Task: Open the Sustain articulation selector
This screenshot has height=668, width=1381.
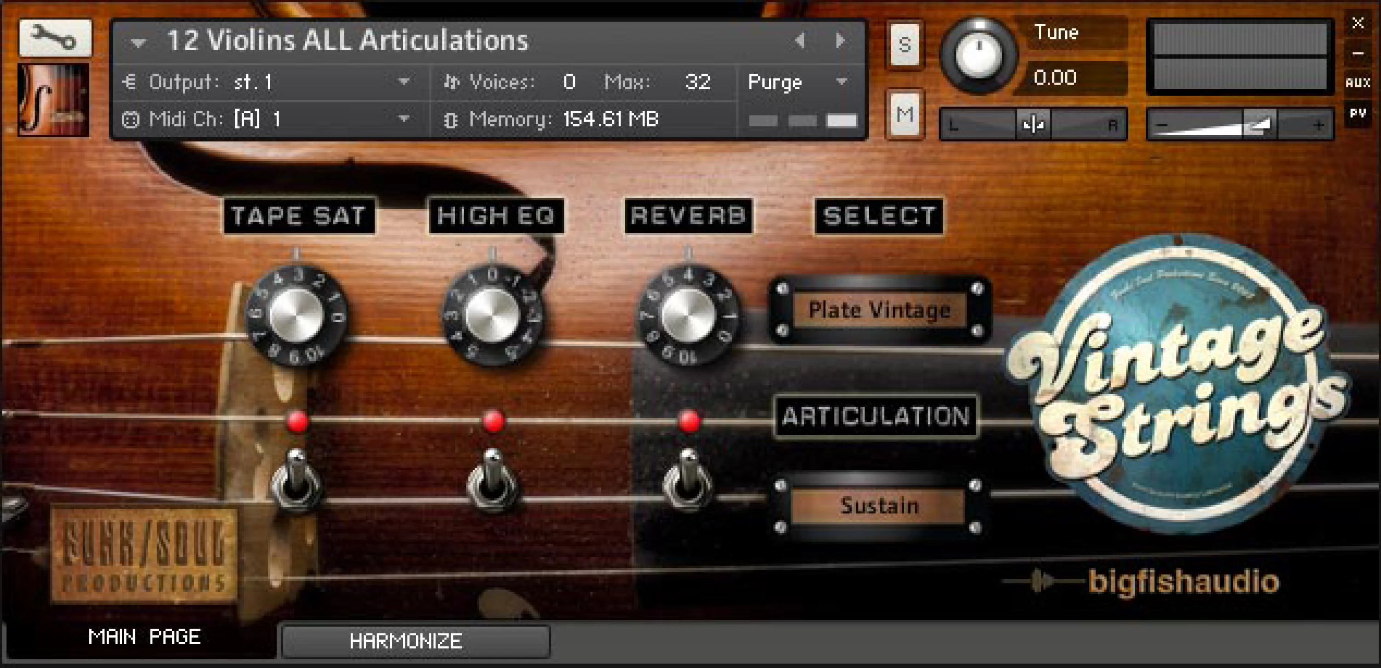Action: click(x=879, y=506)
